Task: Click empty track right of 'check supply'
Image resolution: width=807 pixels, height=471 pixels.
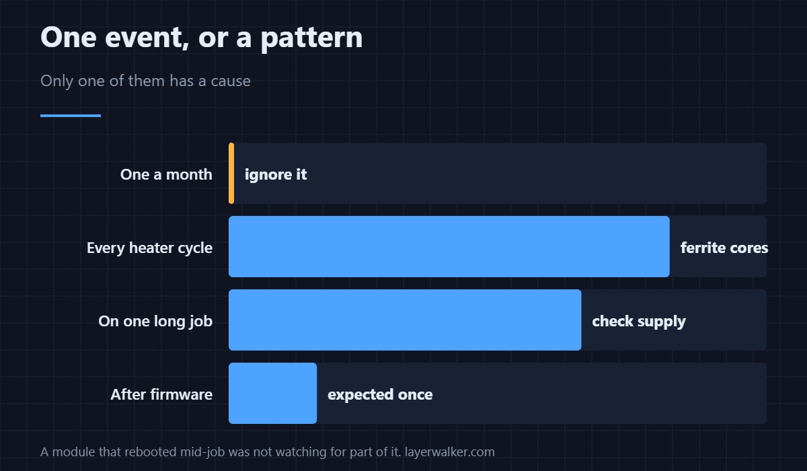Action: [726, 320]
